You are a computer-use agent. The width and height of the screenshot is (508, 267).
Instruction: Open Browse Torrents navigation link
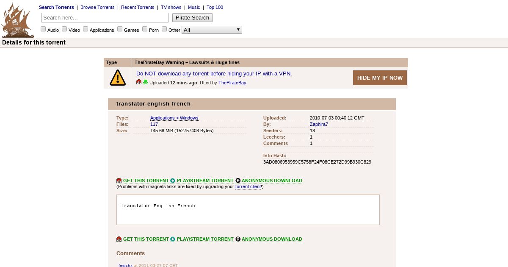[97, 7]
